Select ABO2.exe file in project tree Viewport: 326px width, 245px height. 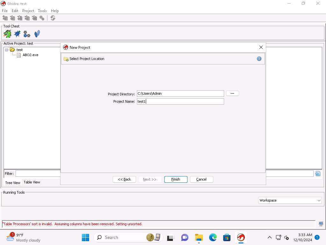tap(30, 55)
